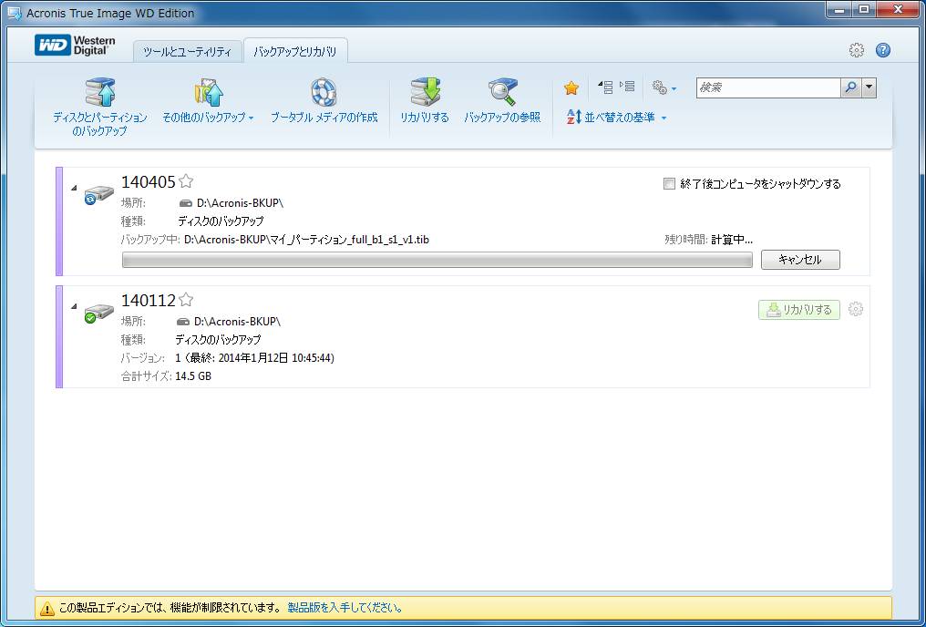Launch ブータブル メディアの作成 builder
The width and height of the screenshot is (926, 627).
pyautogui.click(x=324, y=101)
